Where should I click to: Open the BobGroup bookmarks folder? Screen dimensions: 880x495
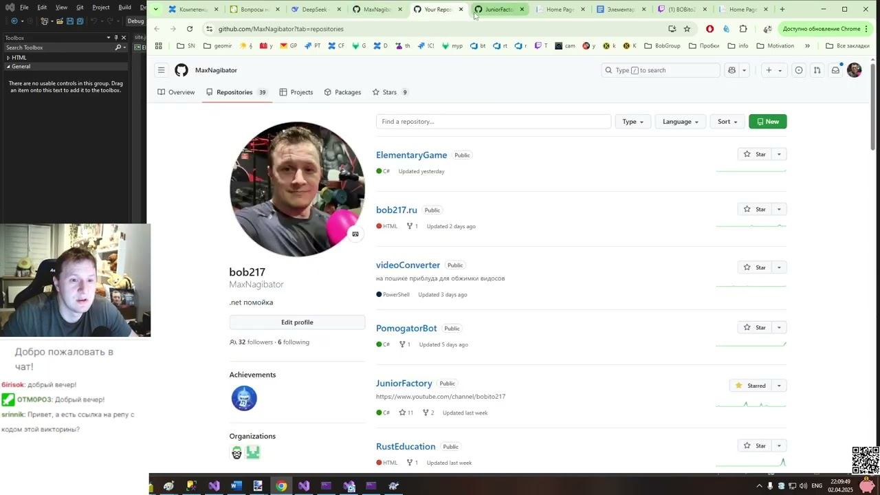(662, 46)
